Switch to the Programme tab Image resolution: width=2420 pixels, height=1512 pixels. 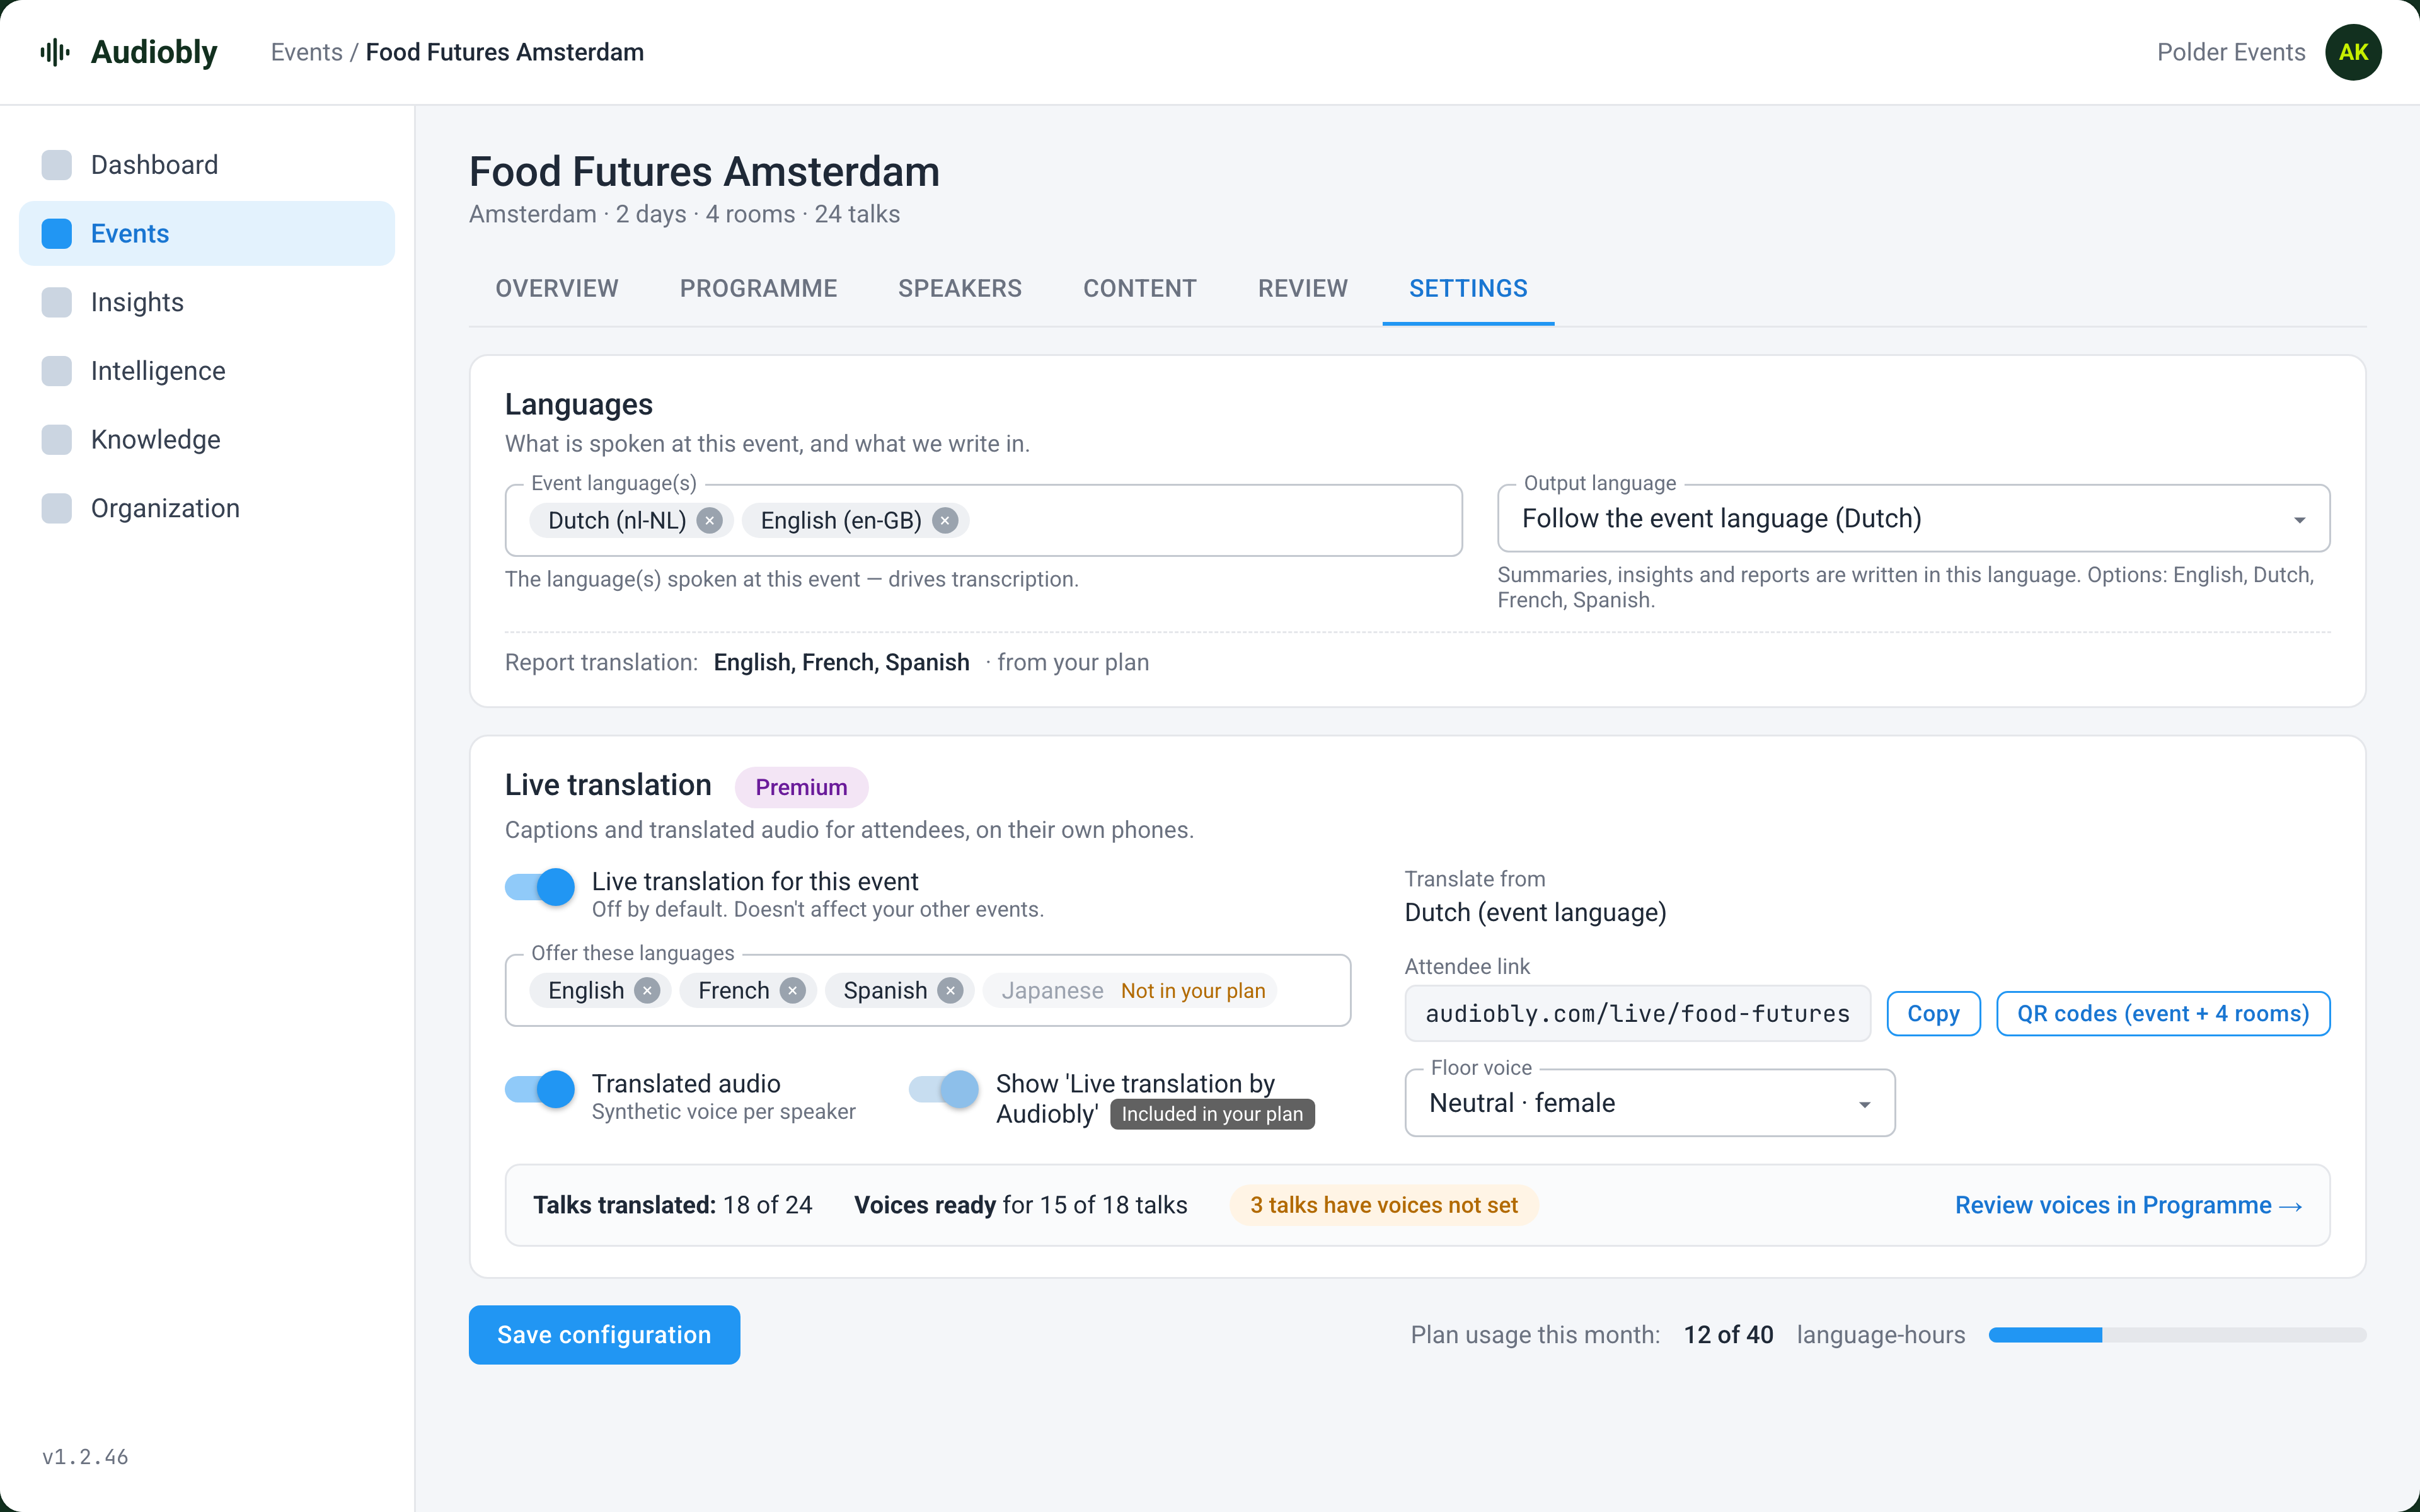[758, 288]
